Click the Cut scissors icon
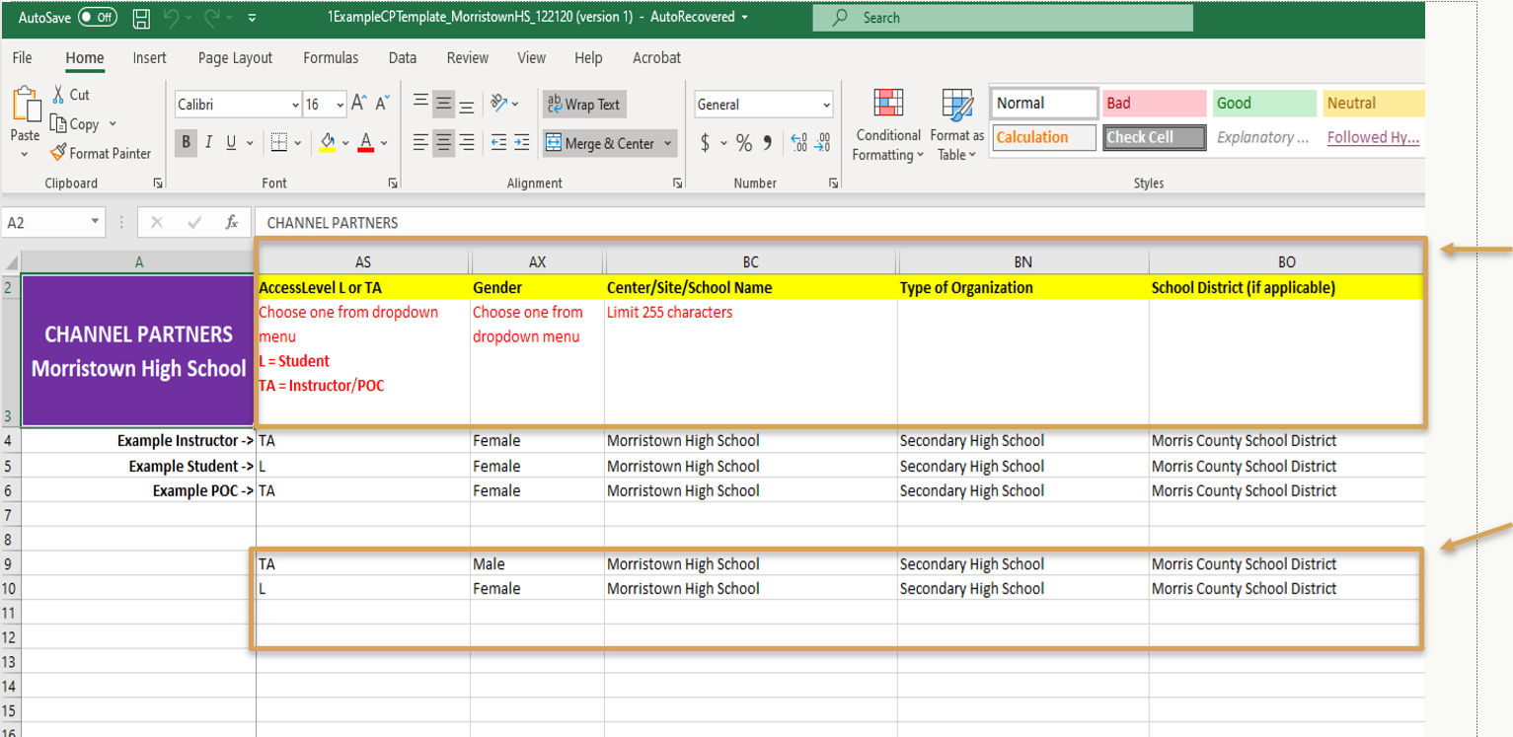This screenshot has width=1513, height=737. [x=57, y=95]
